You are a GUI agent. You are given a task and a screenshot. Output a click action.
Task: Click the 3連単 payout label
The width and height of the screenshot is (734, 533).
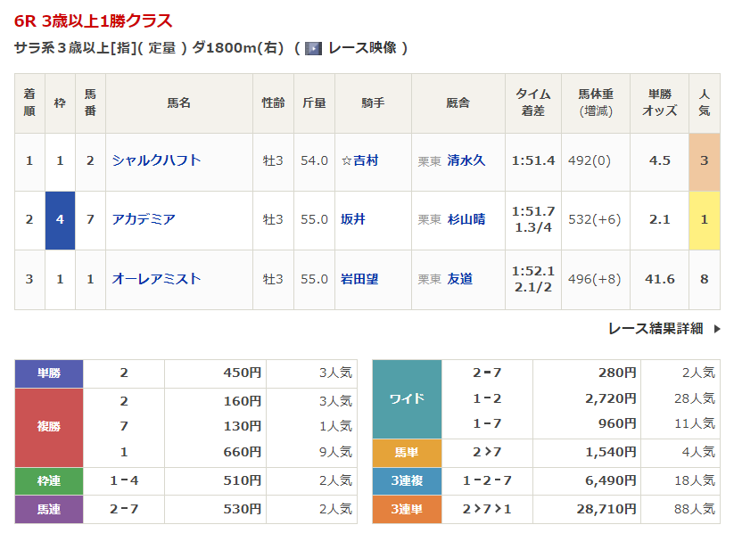[407, 509]
